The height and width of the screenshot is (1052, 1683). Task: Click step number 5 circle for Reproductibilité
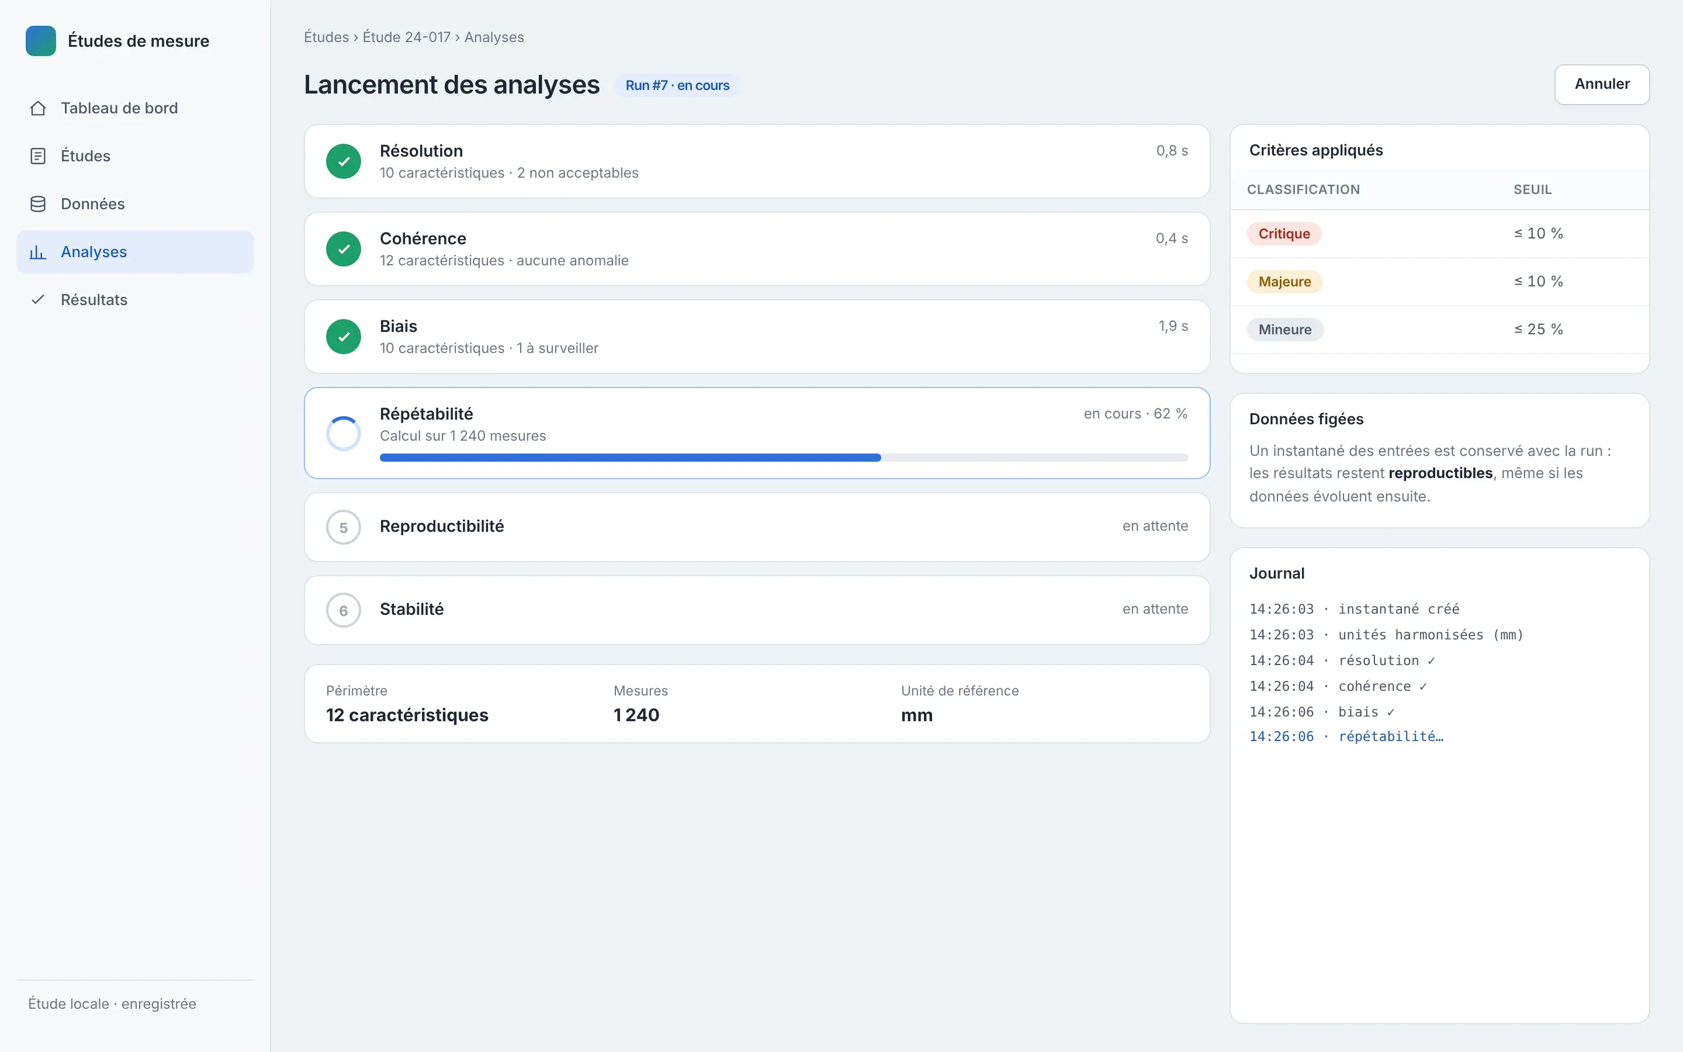pyautogui.click(x=344, y=527)
